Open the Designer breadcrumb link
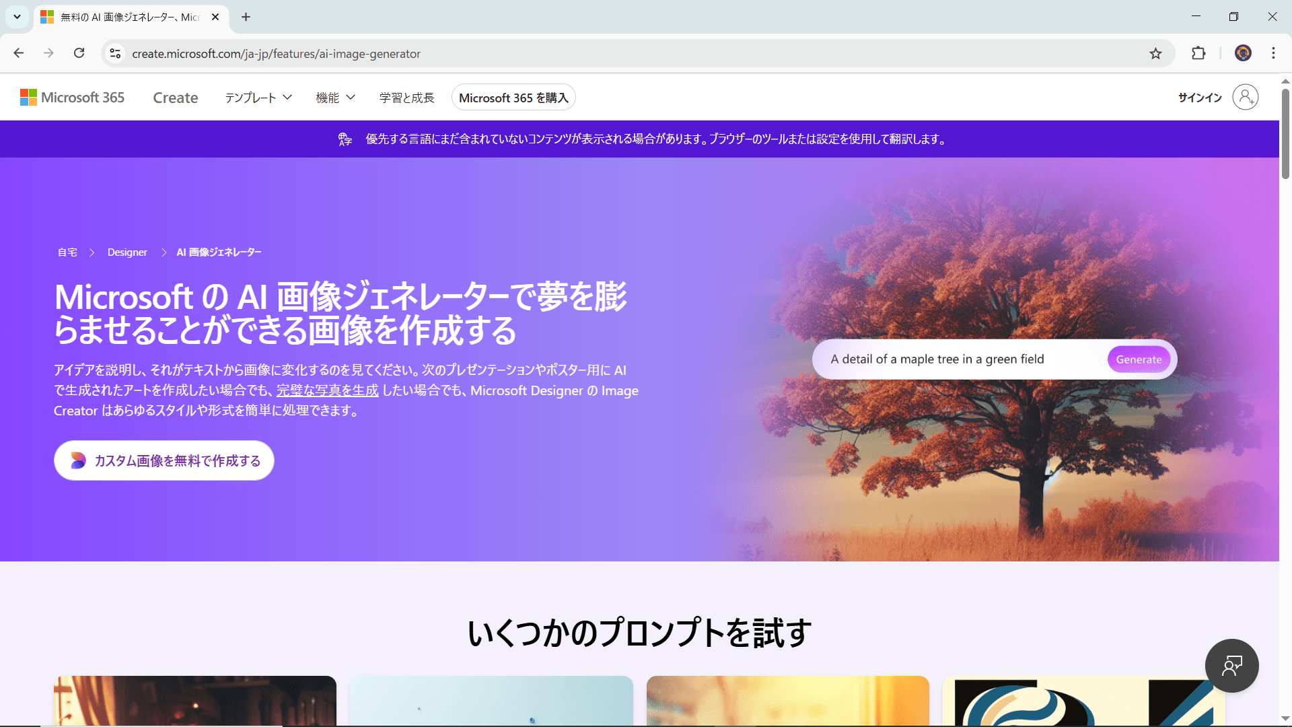 click(127, 252)
